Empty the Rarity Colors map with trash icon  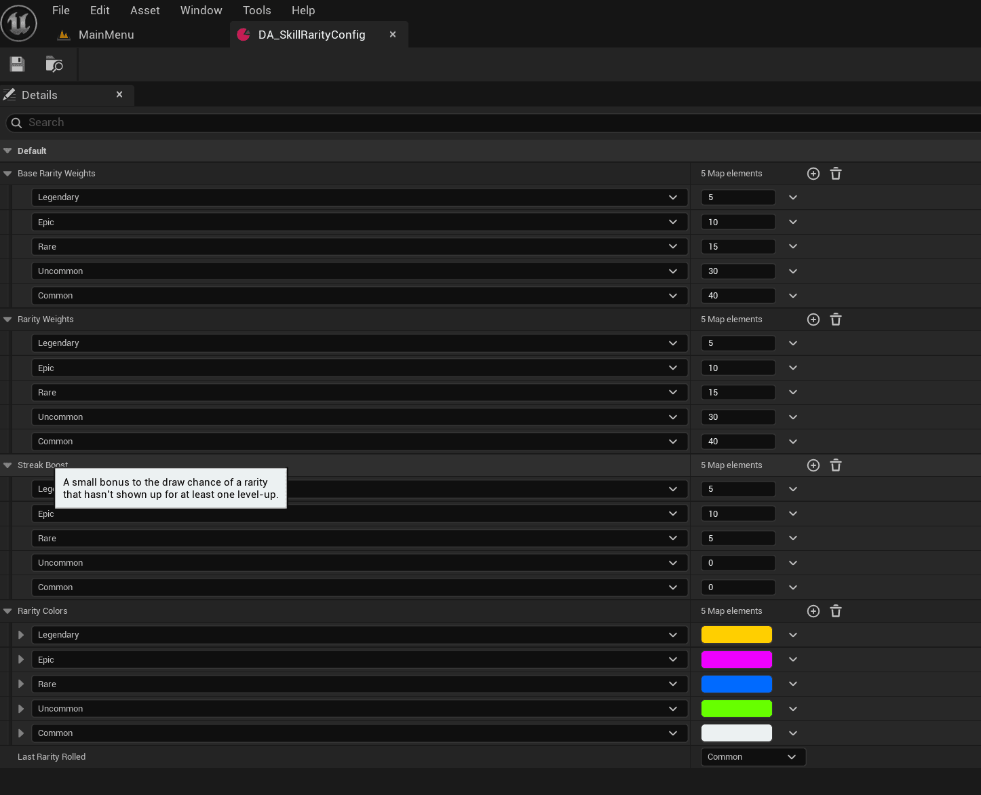click(x=836, y=611)
